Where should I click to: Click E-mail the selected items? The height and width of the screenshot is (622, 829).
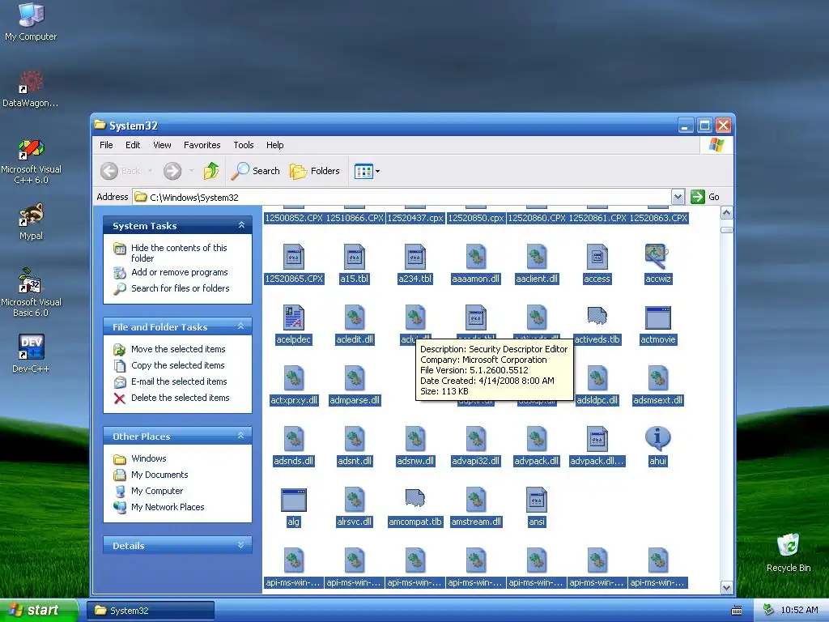click(170, 381)
